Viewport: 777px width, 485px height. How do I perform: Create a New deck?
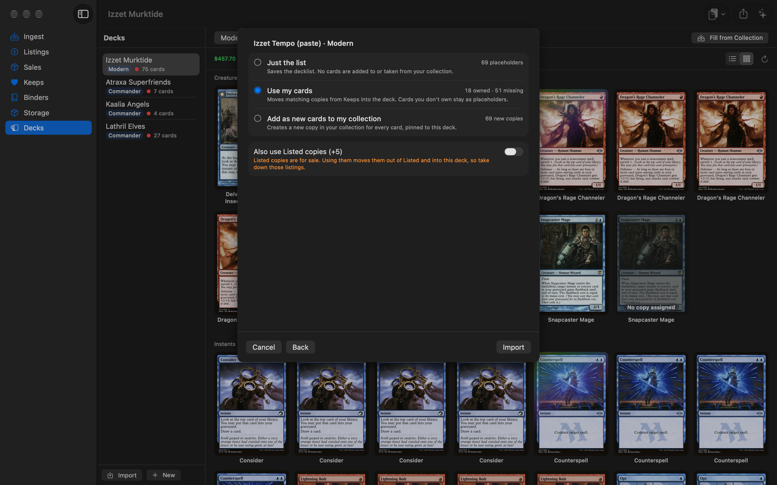[x=163, y=475]
